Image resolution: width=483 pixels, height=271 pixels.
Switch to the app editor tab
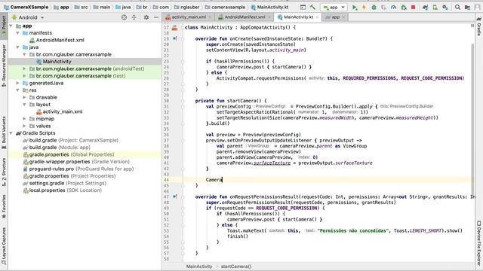click(x=335, y=17)
